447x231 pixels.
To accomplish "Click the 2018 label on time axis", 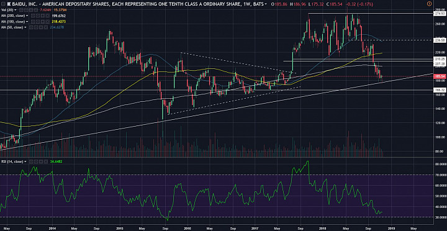I will click(322, 229).
